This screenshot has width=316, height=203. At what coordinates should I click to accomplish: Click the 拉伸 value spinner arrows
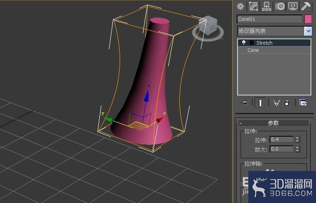point(297,139)
